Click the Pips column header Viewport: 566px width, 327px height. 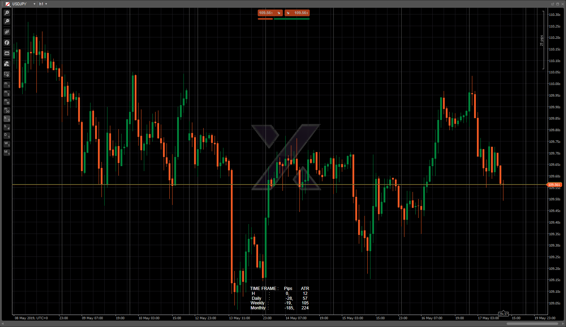coord(288,289)
